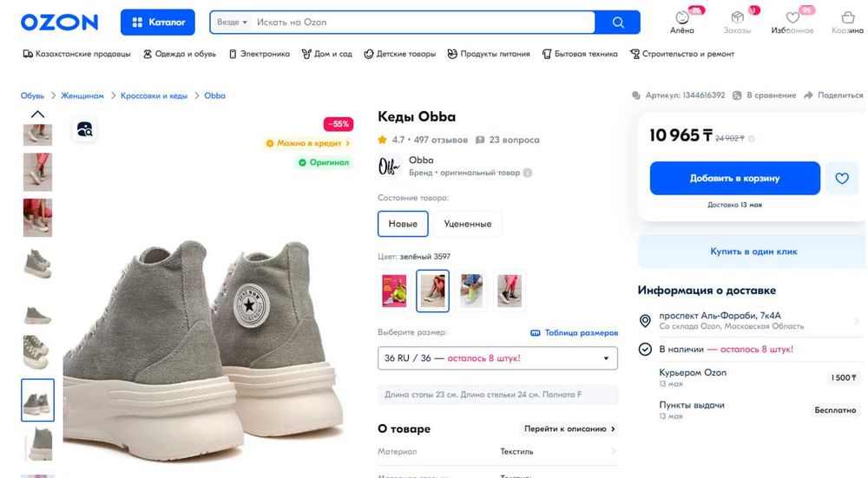
Task: Click the visual image search icon
Action: [84, 130]
